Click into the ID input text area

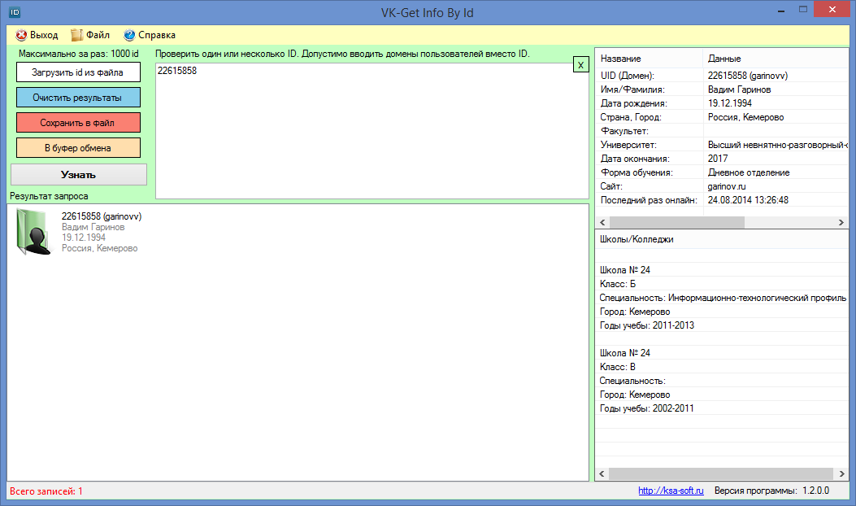pyautogui.click(x=372, y=131)
